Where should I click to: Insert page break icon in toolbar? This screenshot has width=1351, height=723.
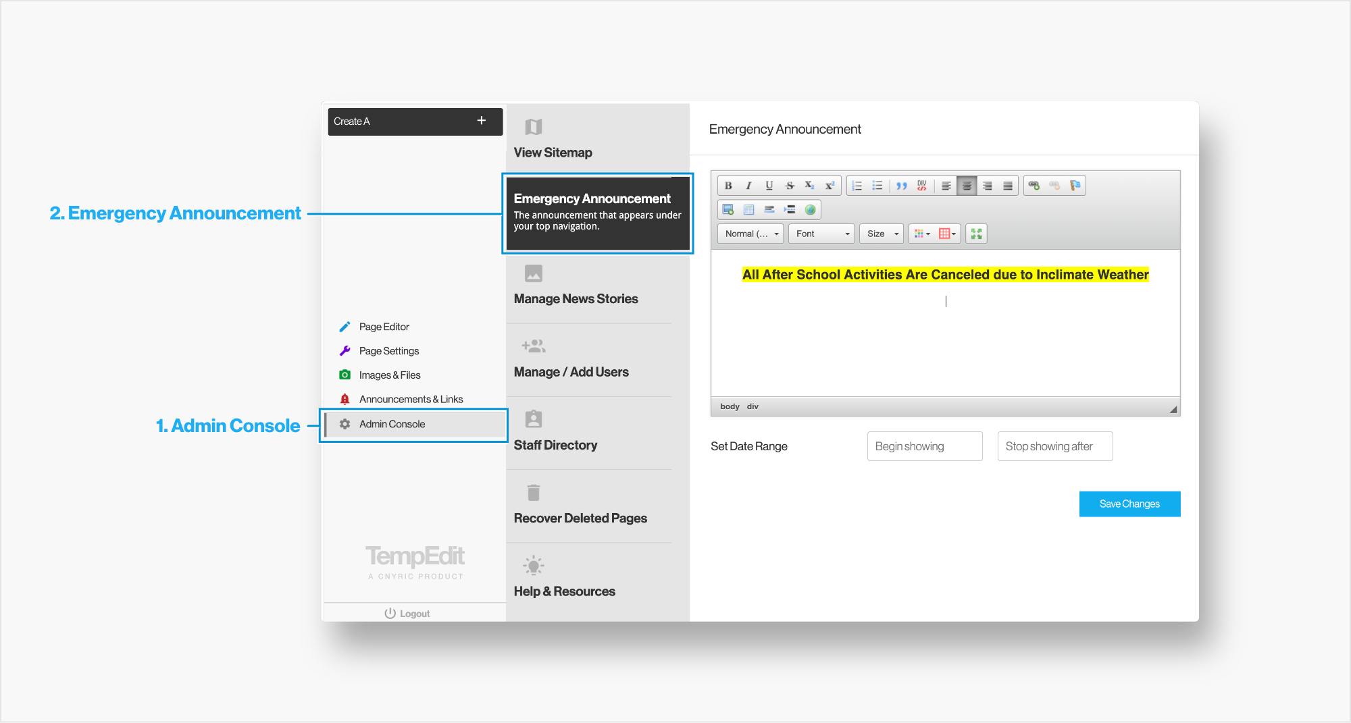[x=790, y=209]
